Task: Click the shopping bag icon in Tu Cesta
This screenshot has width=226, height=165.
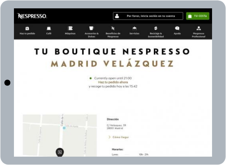Action: 190,16
